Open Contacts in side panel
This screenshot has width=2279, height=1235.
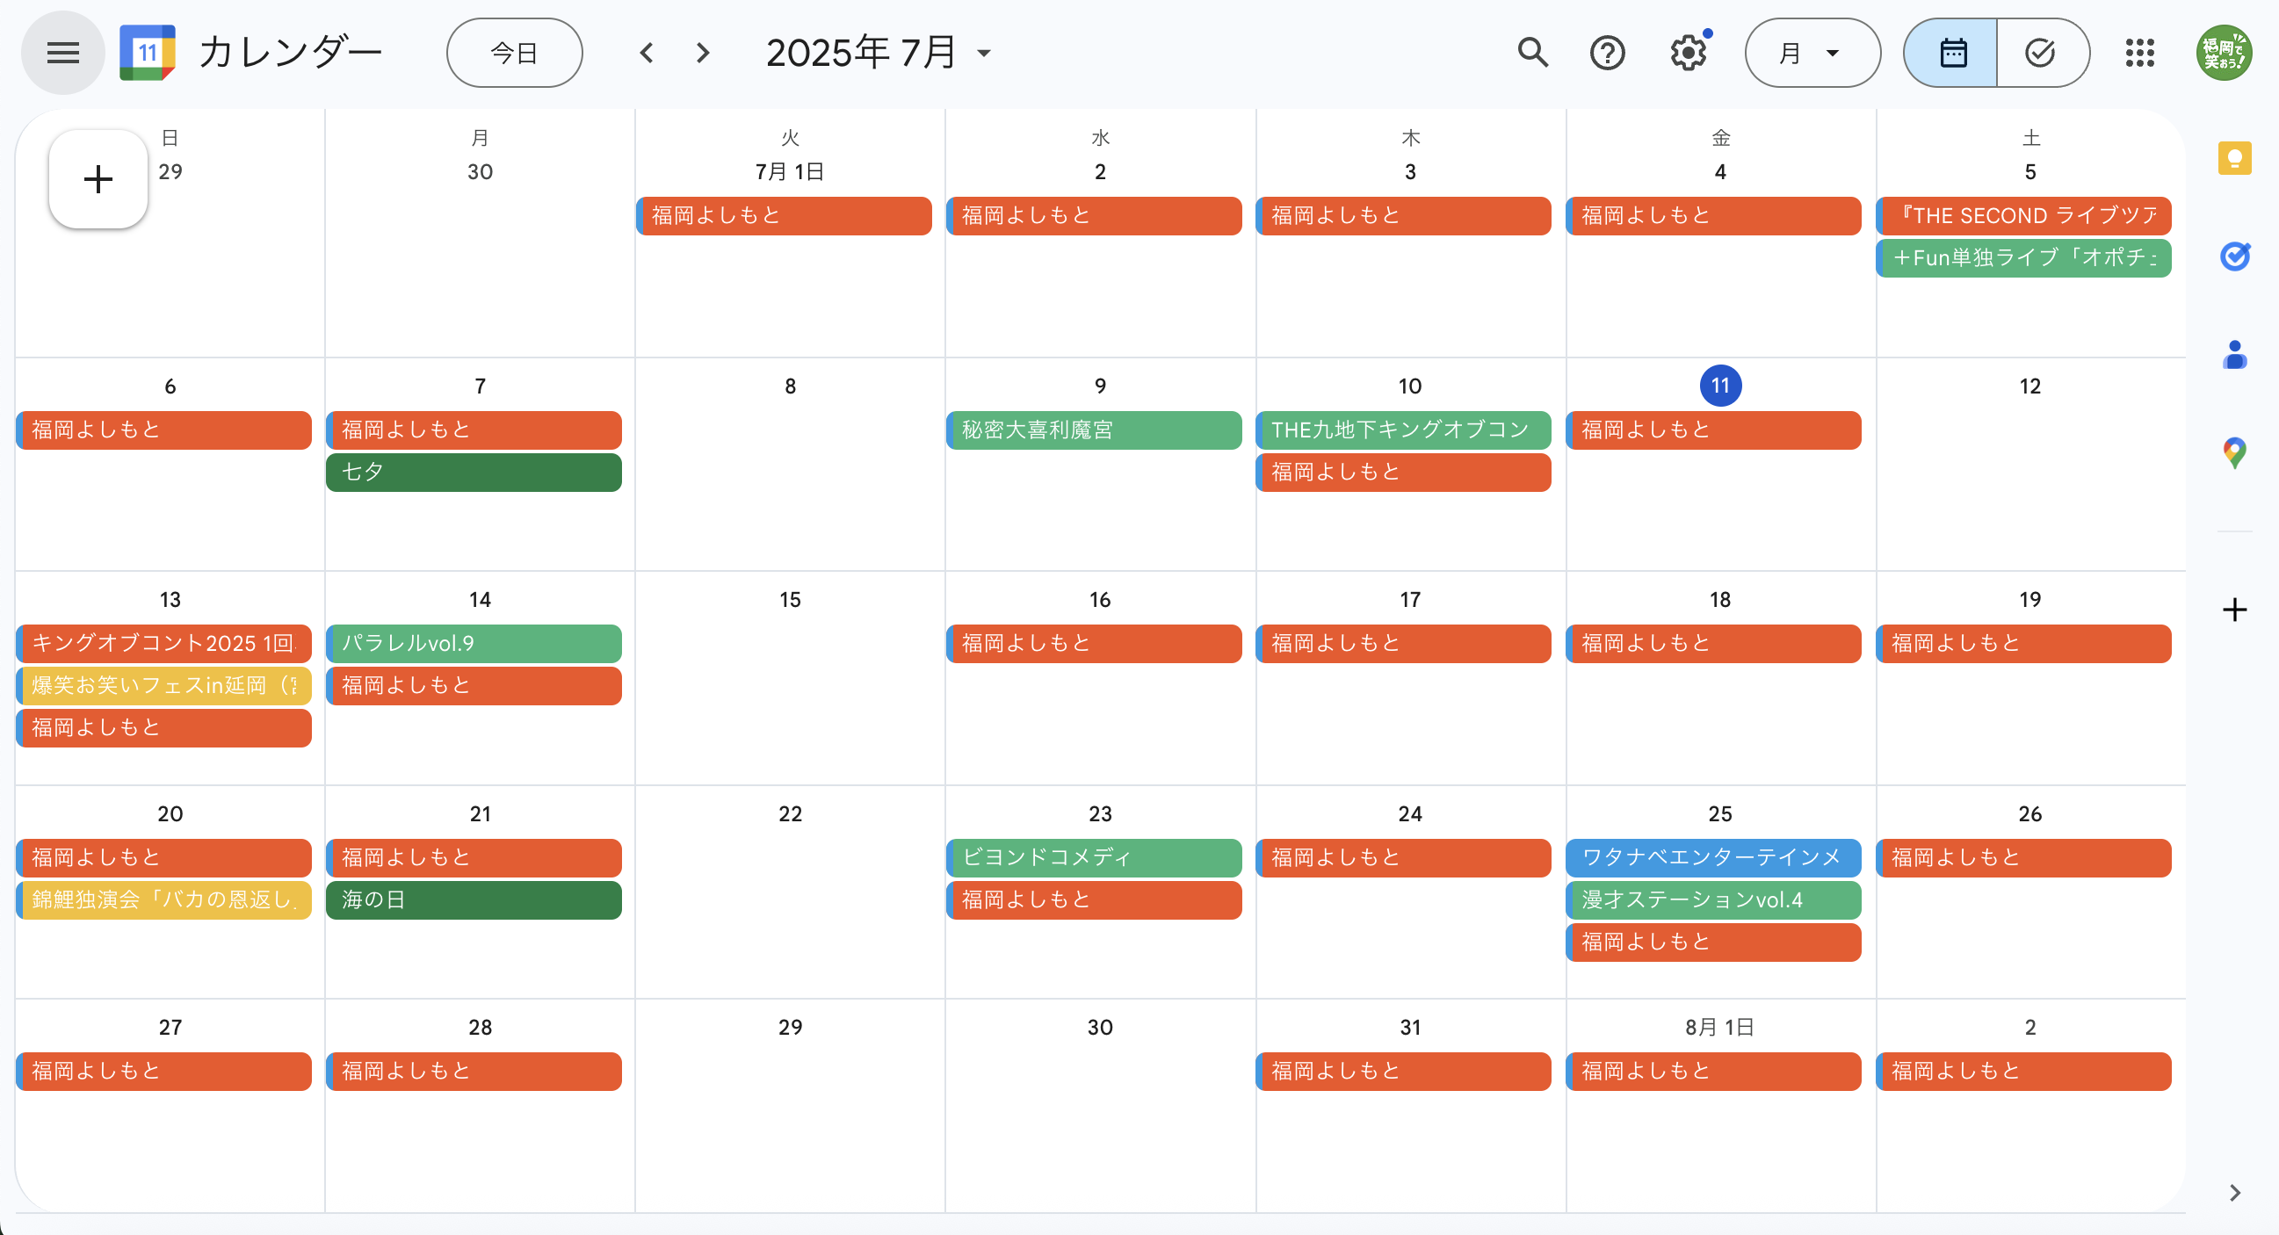(x=2234, y=355)
